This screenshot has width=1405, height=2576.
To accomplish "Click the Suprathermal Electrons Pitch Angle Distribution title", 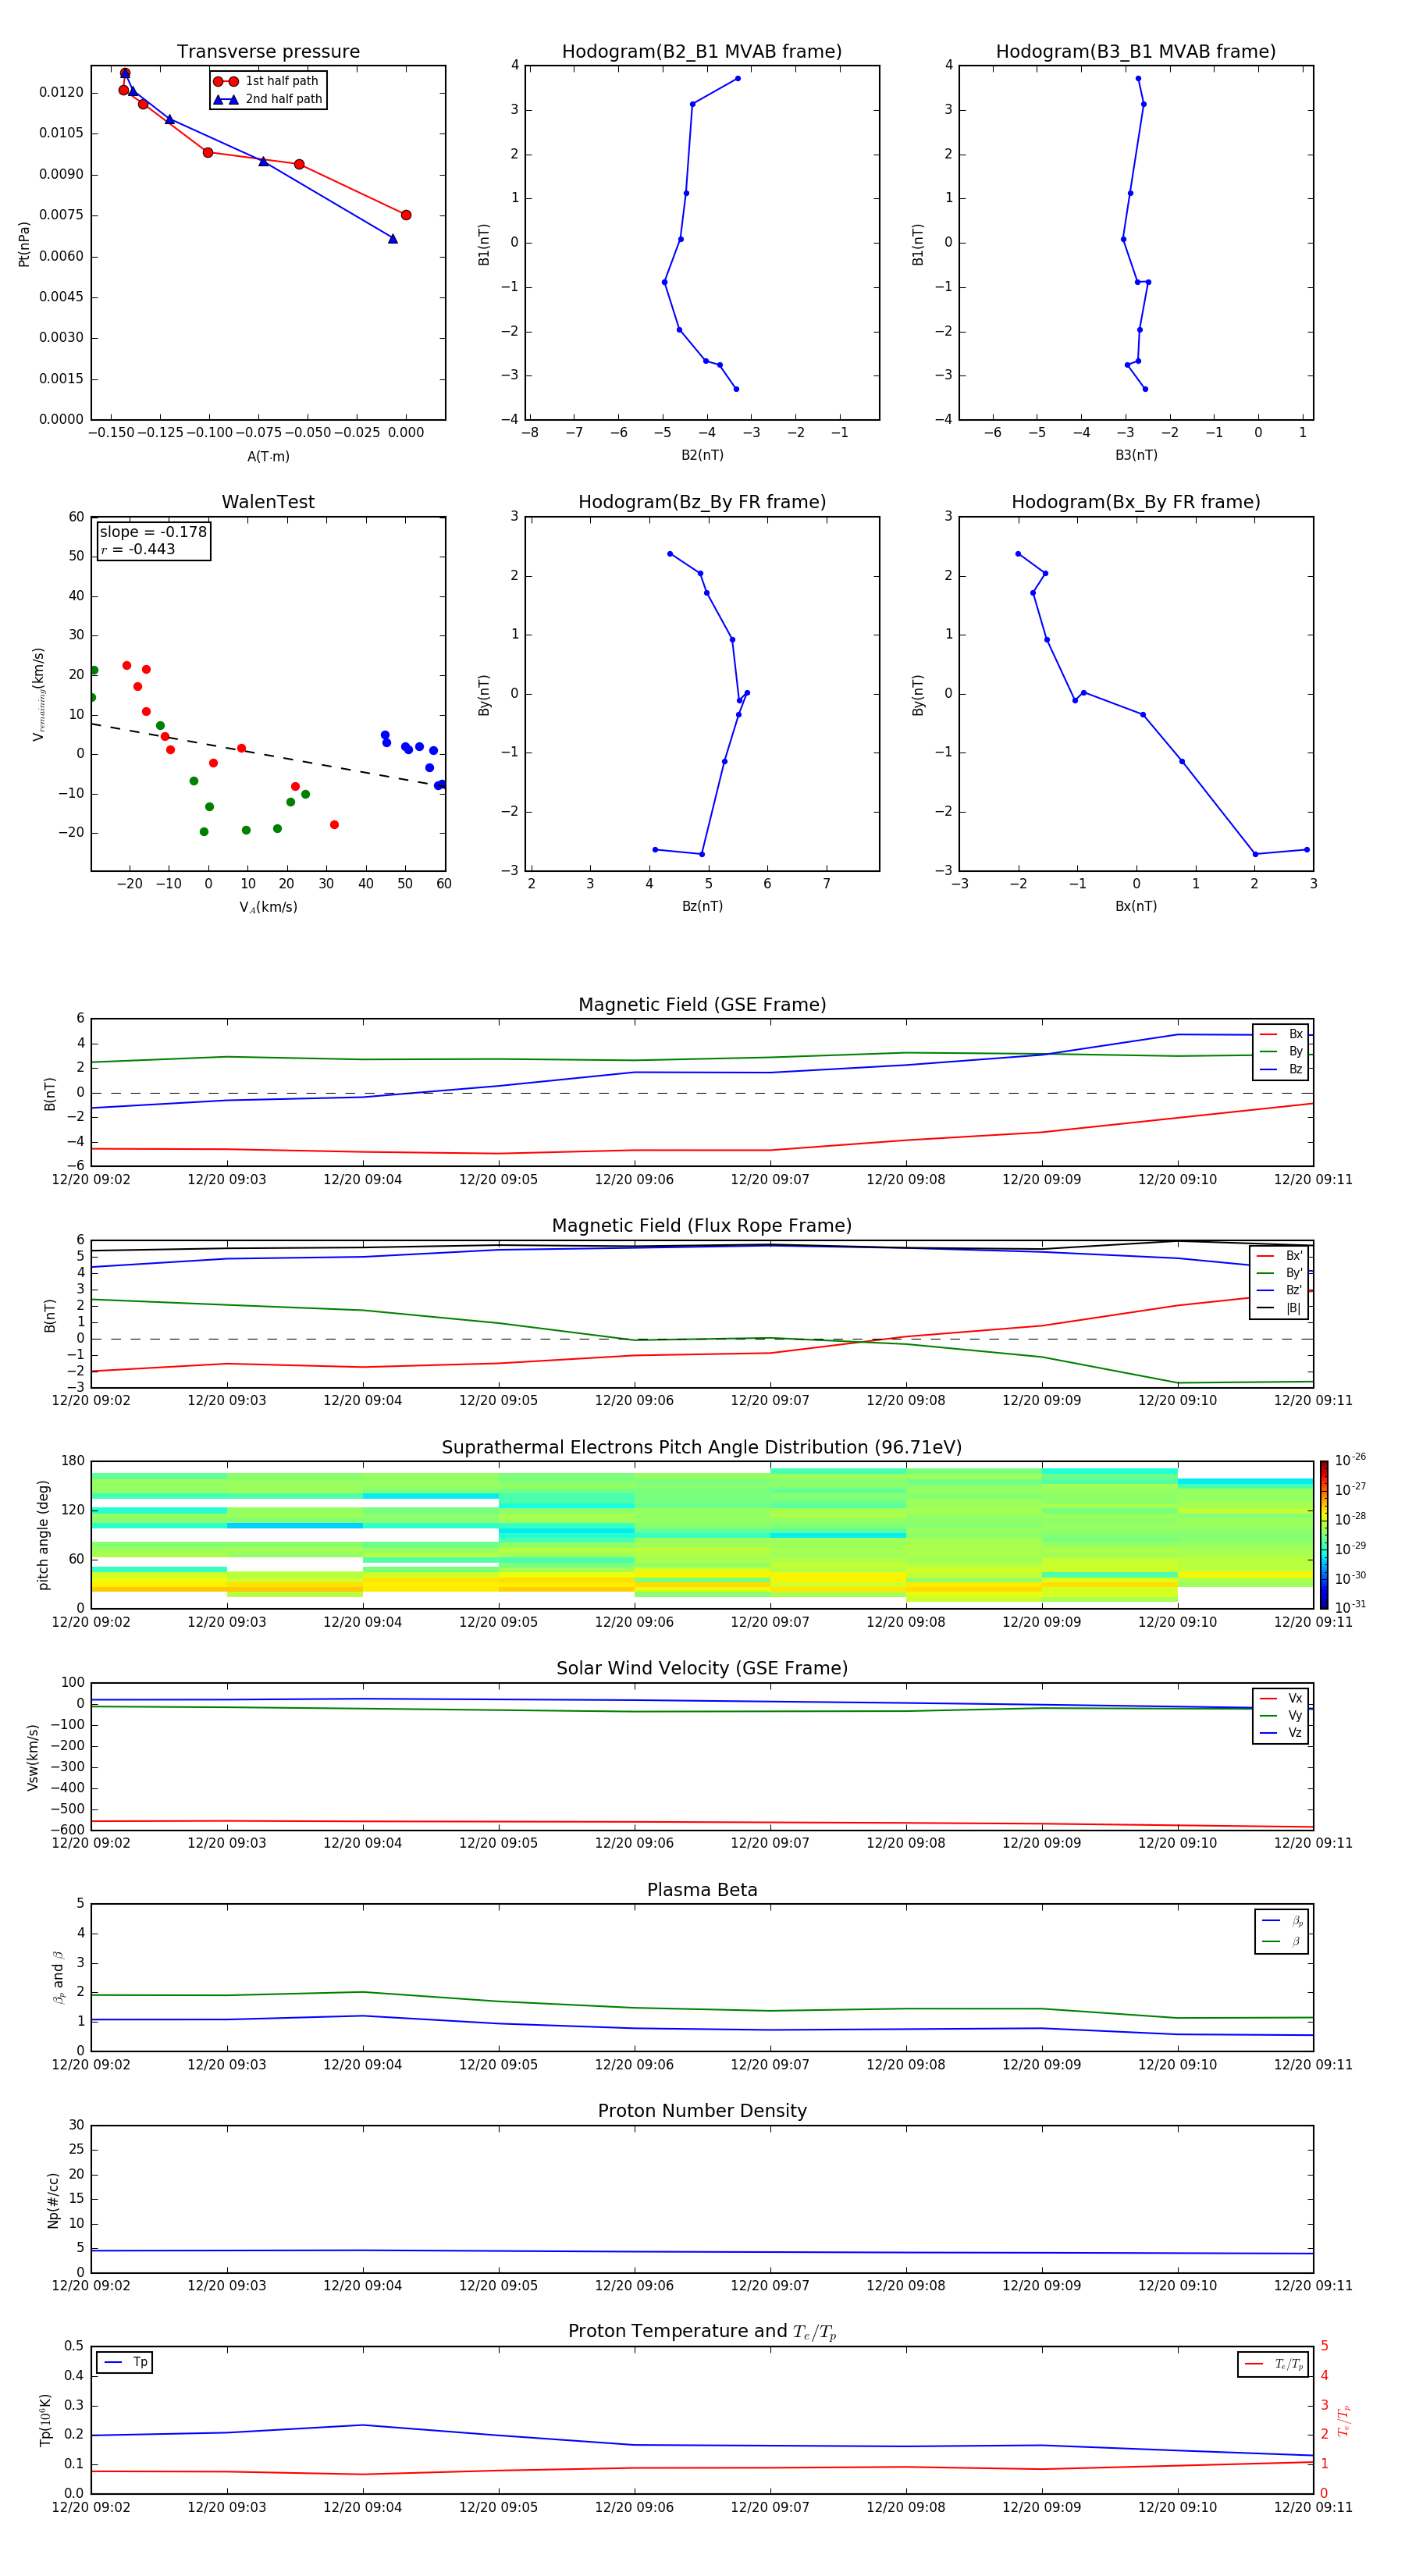I will 702,1448.
